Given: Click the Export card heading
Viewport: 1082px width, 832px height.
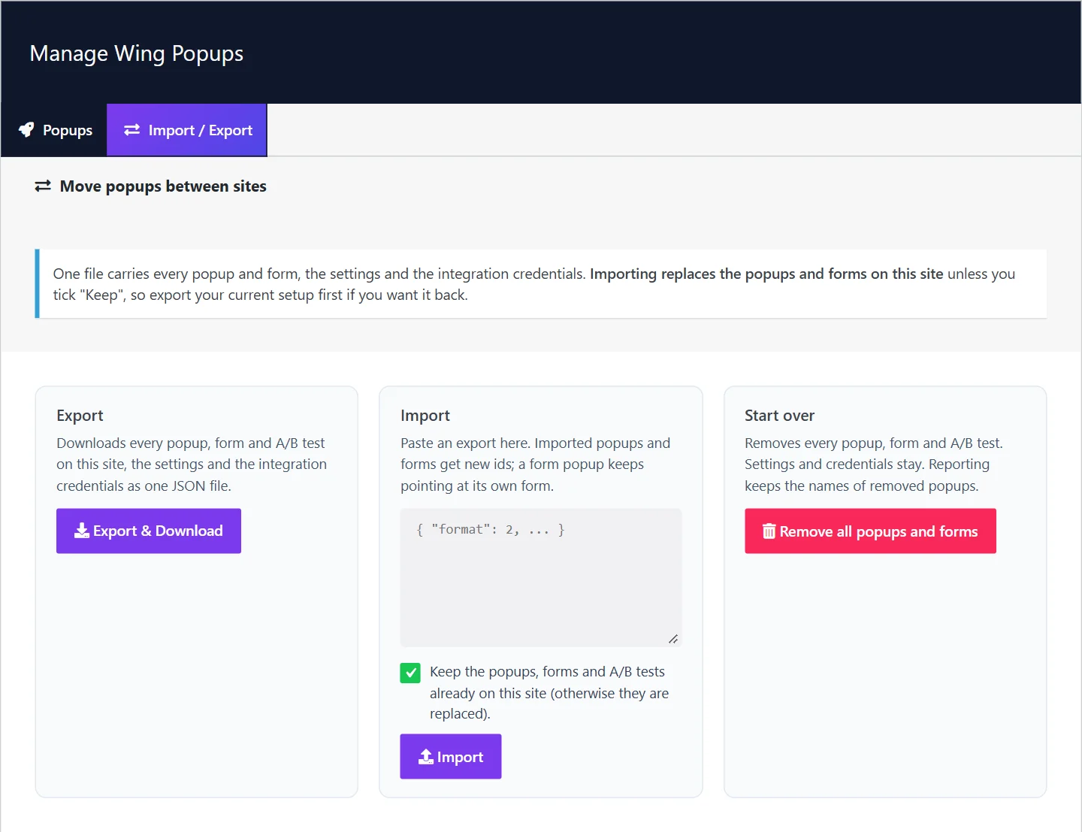Looking at the screenshot, I should coord(80,416).
